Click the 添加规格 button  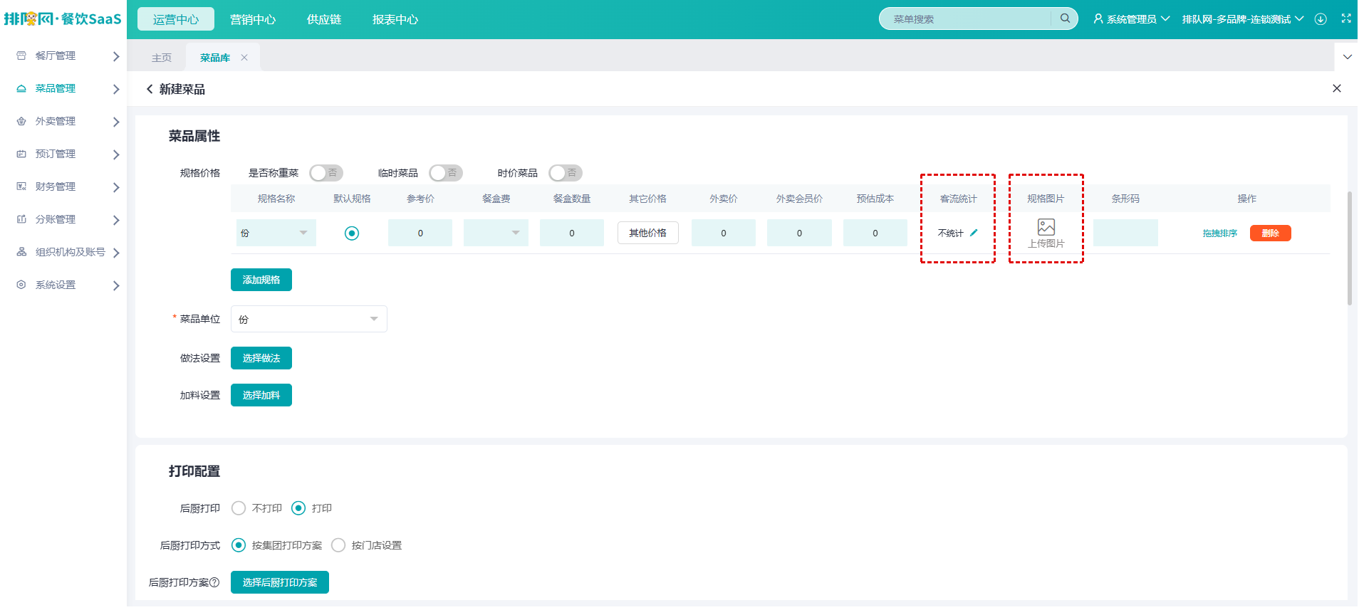(261, 280)
